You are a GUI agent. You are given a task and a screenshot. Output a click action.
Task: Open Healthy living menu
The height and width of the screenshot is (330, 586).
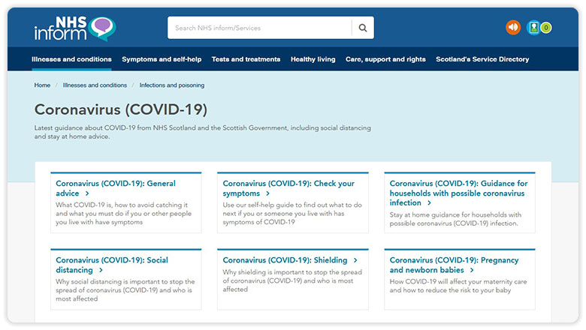coord(313,59)
